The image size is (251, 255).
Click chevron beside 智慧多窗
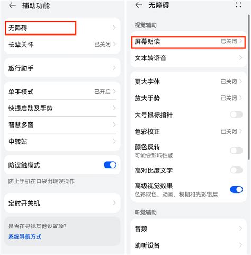114,125
